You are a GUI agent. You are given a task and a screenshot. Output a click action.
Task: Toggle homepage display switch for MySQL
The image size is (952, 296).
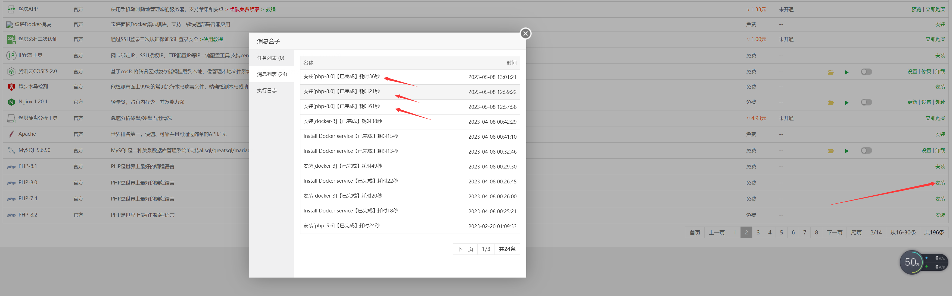[x=866, y=150]
